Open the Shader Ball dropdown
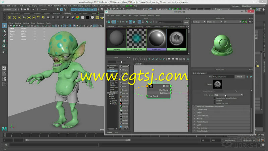268x151 pixels. coord(214,22)
